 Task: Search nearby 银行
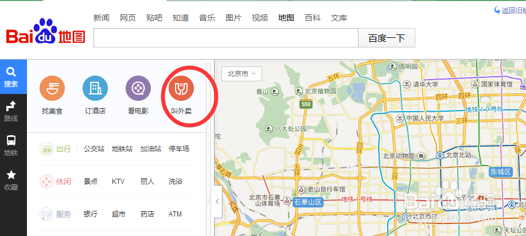(x=91, y=214)
